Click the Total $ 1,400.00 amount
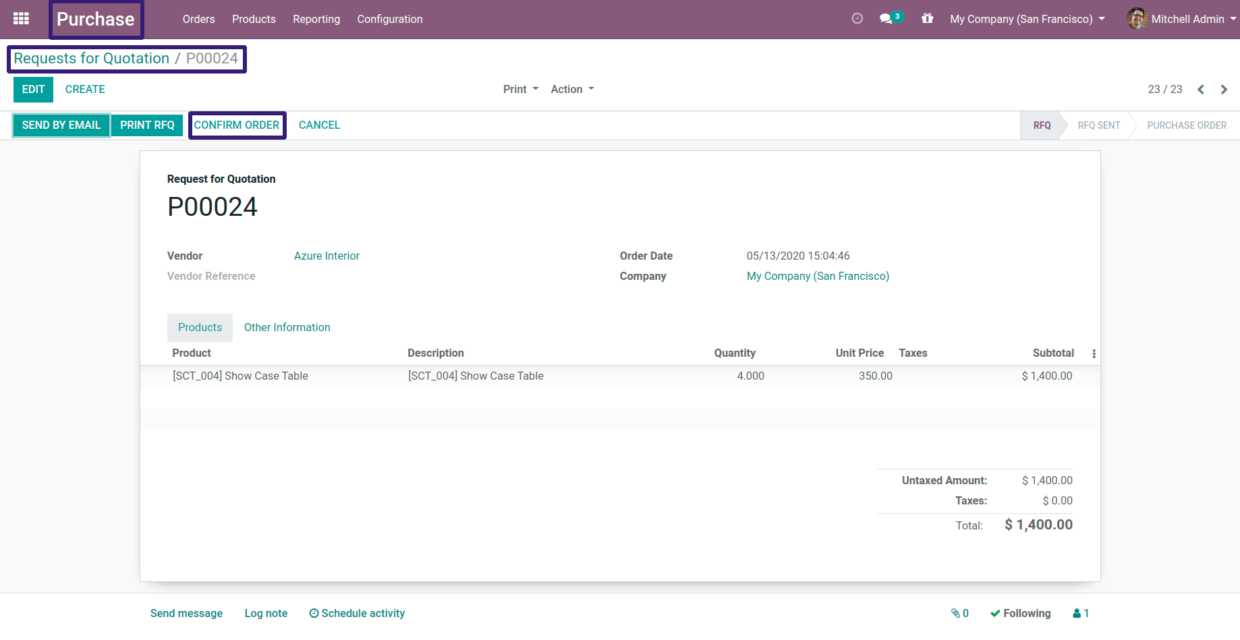This screenshot has height=640, width=1240. (x=1038, y=525)
